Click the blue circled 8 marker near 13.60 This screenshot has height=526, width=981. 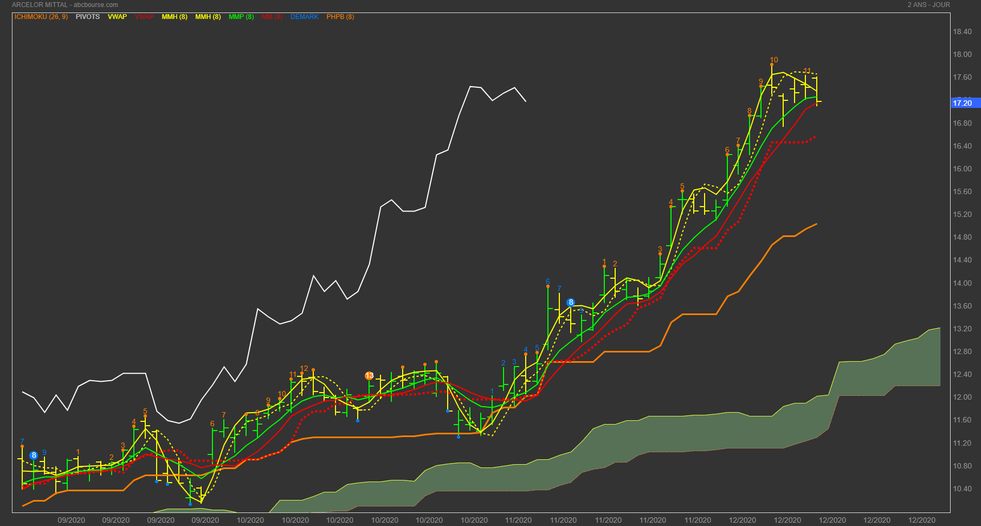[571, 303]
